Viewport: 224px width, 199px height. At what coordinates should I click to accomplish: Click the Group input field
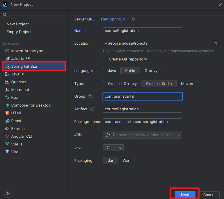coord(143,96)
